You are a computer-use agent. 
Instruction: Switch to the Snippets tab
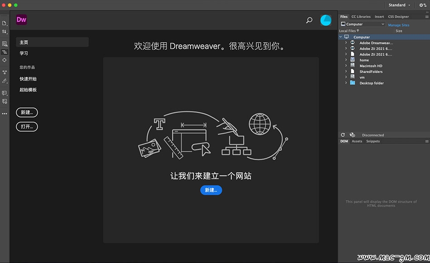[x=373, y=141]
